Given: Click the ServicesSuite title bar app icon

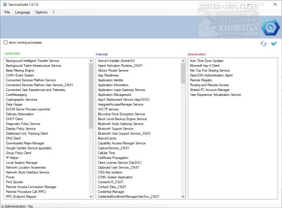Looking at the screenshot, I should 5,4.
